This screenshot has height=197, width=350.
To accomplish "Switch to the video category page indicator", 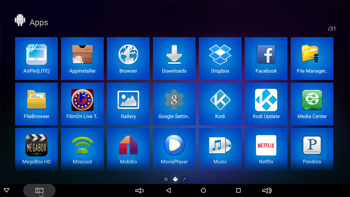I will click(166, 179).
